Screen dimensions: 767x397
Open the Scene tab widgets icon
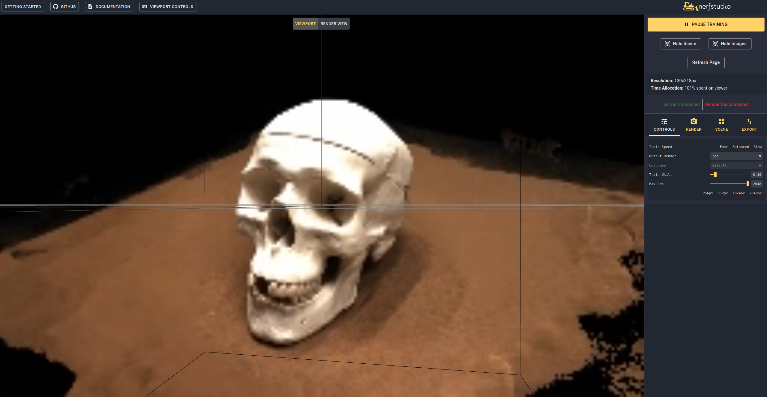tap(722, 121)
